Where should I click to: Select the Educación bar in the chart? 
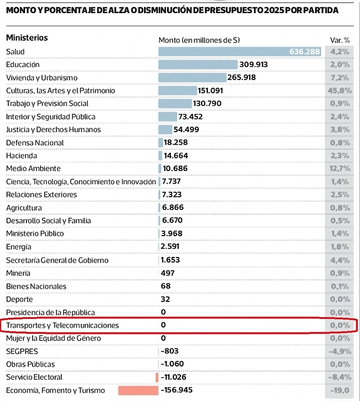pyautogui.click(x=198, y=65)
